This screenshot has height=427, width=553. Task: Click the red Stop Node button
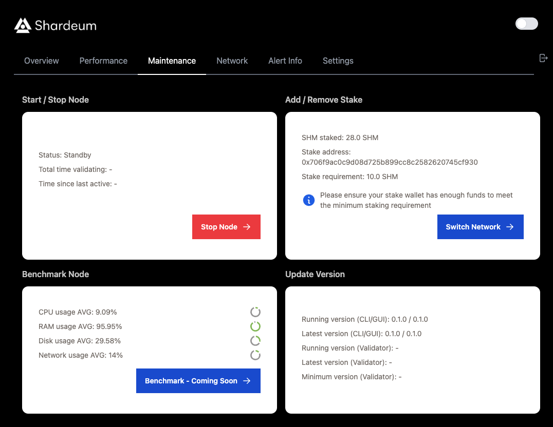click(x=226, y=227)
